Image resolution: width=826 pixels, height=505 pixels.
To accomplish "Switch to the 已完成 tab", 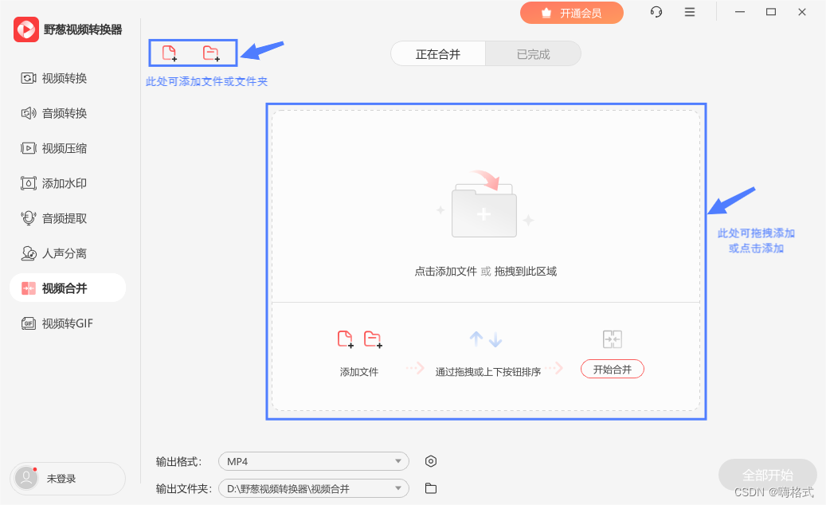I will (x=533, y=53).
